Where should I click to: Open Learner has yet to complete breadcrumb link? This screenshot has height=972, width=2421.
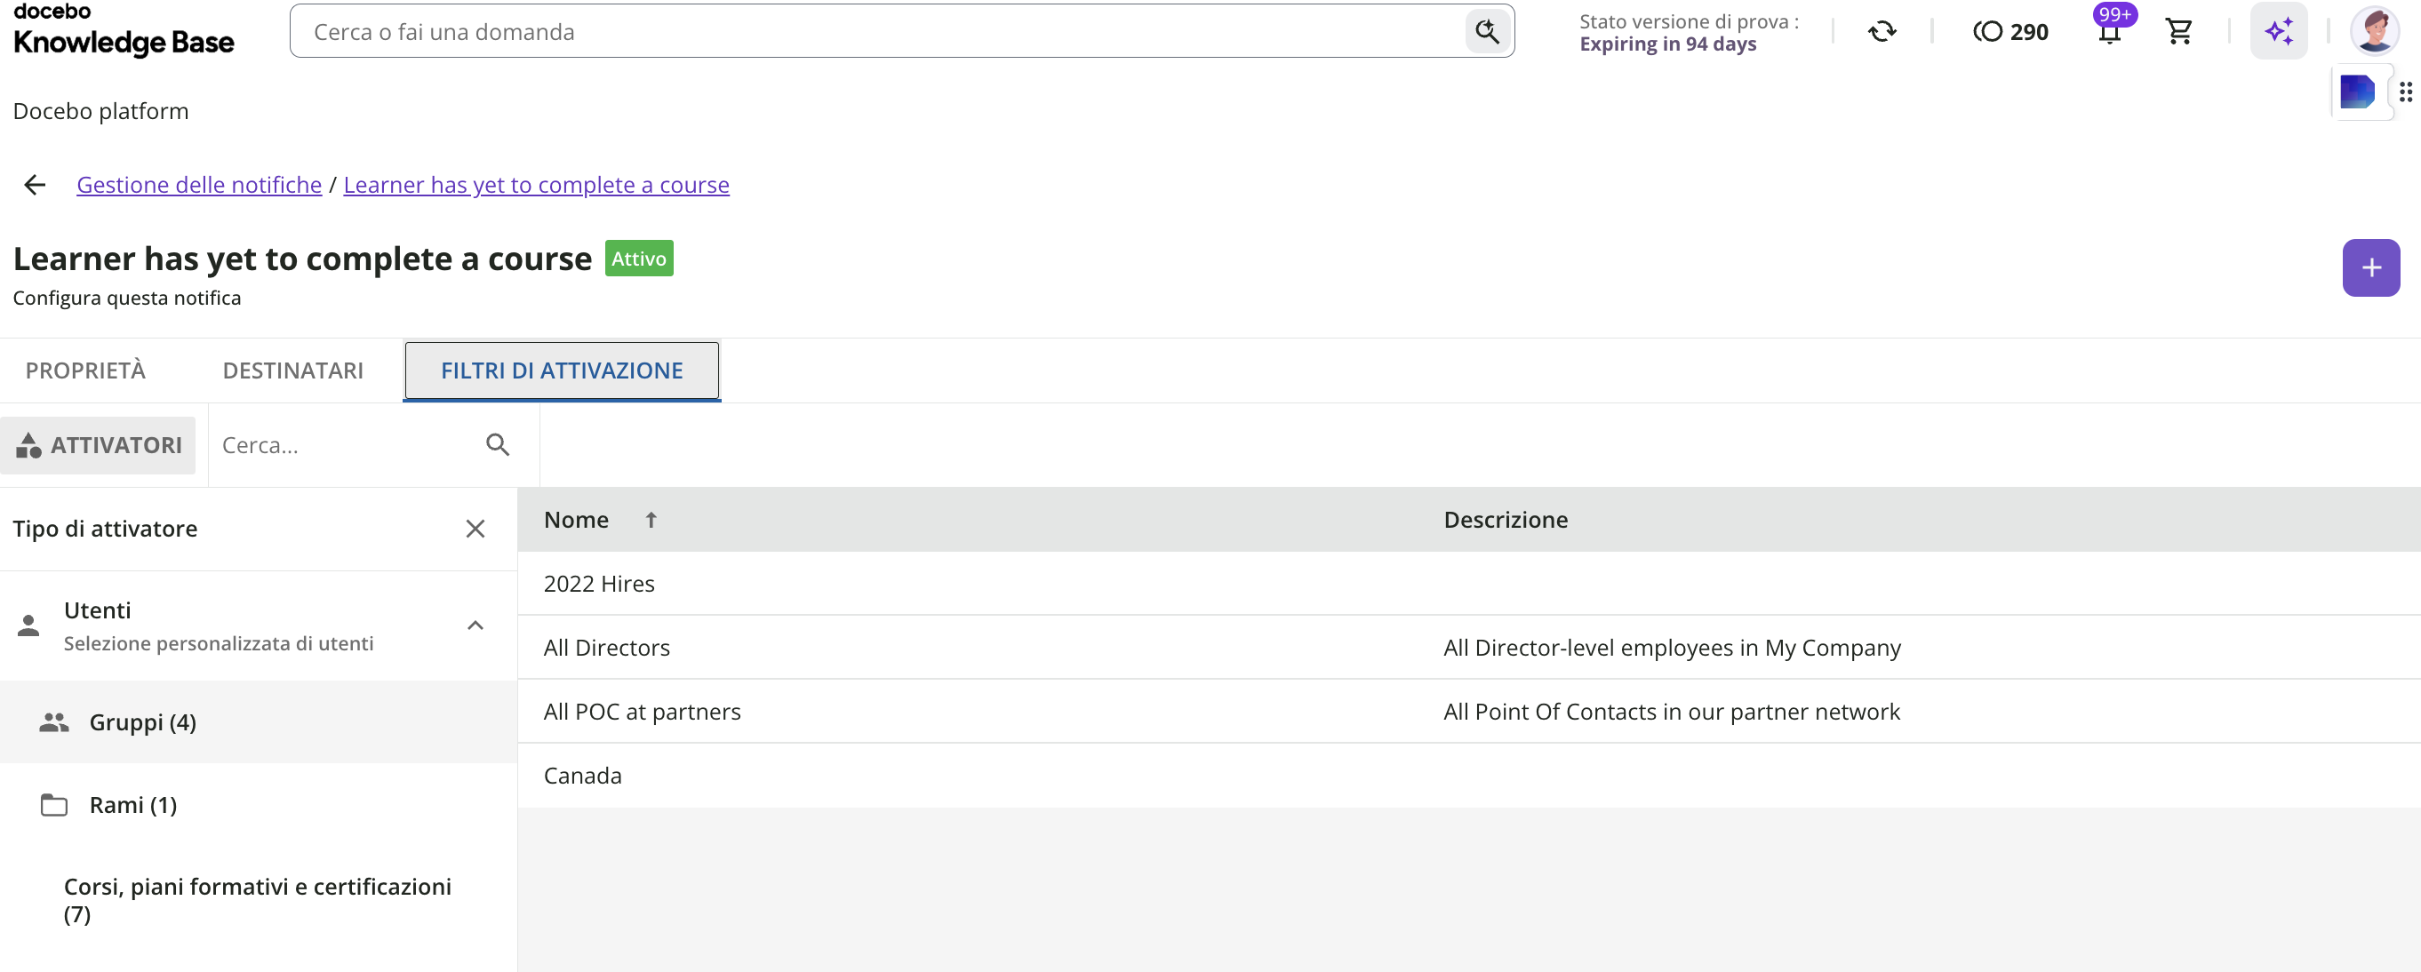point(537,185)
